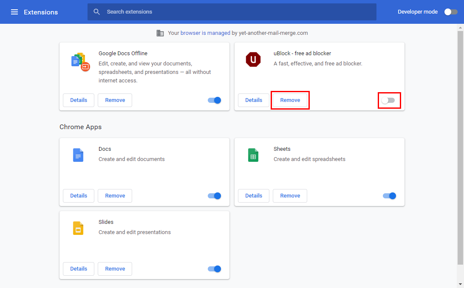
Task: Turn off the Sheets app toggle
Action: point(389,196)
